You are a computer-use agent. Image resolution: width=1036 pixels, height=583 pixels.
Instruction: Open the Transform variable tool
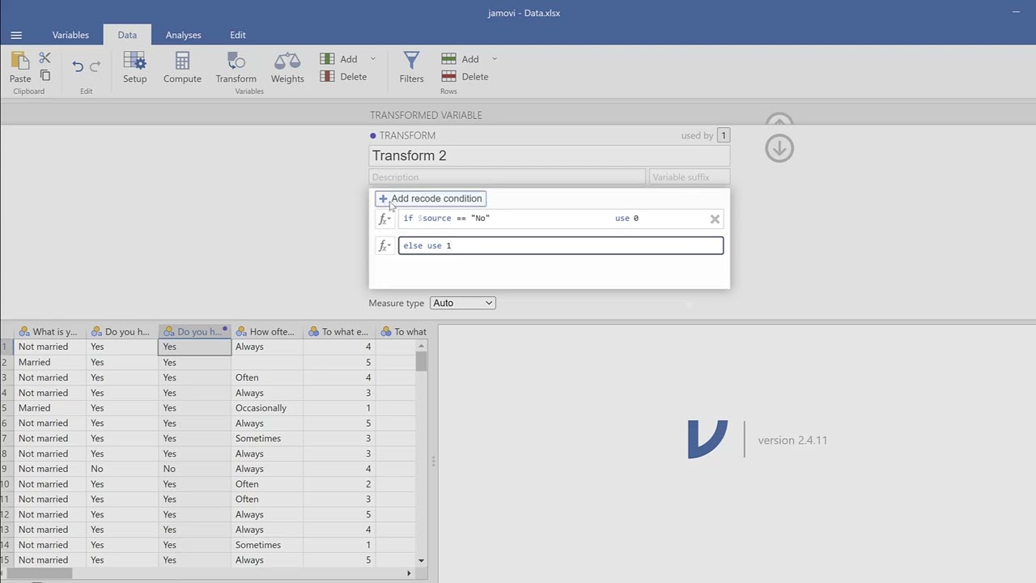(x=236, y=67)
